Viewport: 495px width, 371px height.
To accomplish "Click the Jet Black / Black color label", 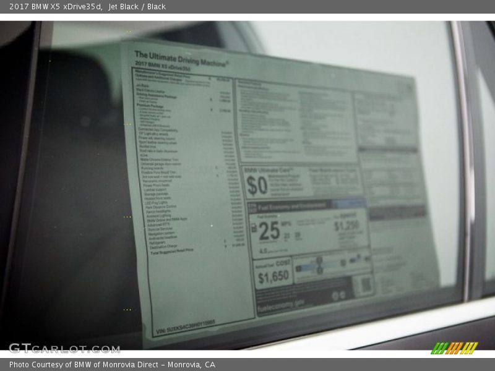I will click(137, 7).
